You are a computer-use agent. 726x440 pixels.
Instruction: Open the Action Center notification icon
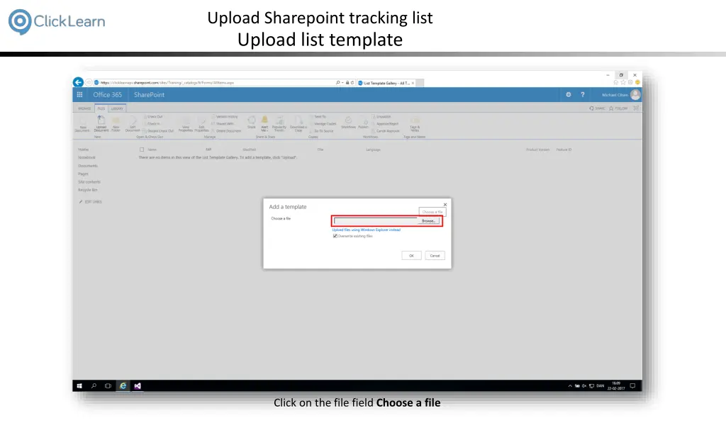click(x=633, y=386)
